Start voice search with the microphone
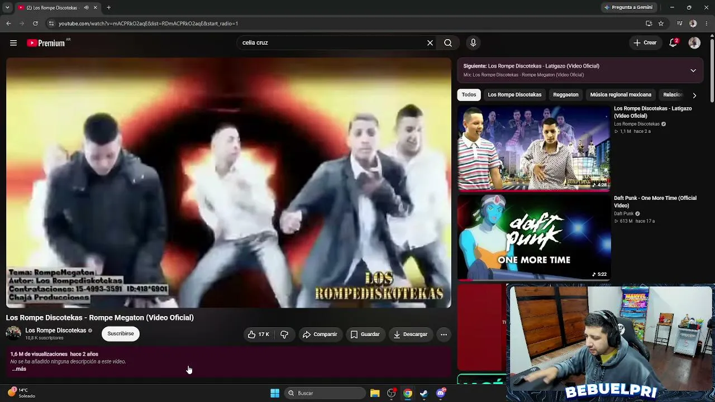The height and width of the screenshot is (402, 715). coord(473,43)
